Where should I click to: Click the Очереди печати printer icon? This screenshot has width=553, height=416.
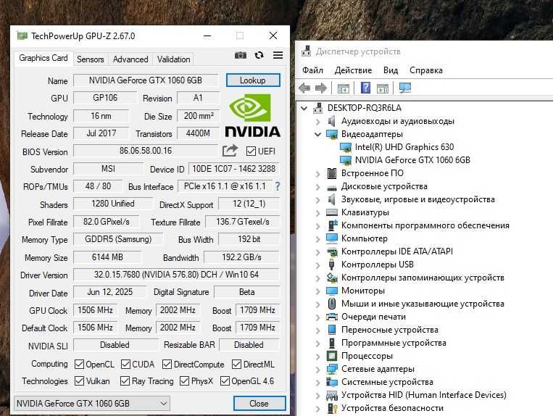331,317
